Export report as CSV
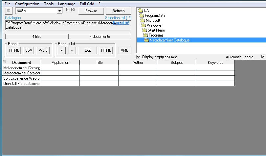This screenshot has height=156, width=266. pyautogui.click(x=29, y=50)
